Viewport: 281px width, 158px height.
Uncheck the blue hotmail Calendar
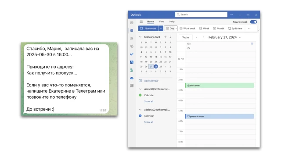pyautogui.click(x=140, y=116)
